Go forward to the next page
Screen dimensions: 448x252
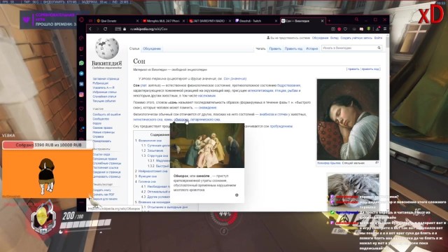98,29
